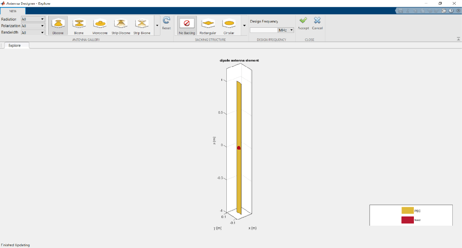Click the yellow PEC legend swatch
Image resolution: width=462 pixels, height=248 pixels.
click(x=407, y=210)
